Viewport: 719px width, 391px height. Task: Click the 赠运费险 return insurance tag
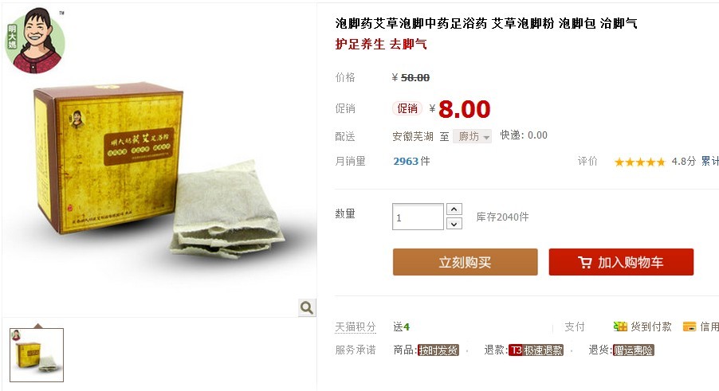click(633, 350)
